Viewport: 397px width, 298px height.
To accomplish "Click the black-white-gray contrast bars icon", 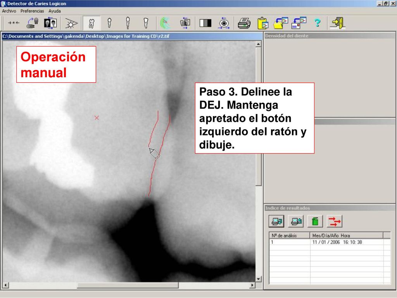I will 205,23.
